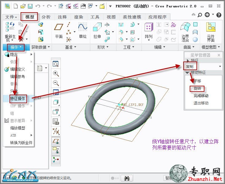225x184 pixels.
Task: Switch to the View (视图) tab
Action: tap(111, 17)
